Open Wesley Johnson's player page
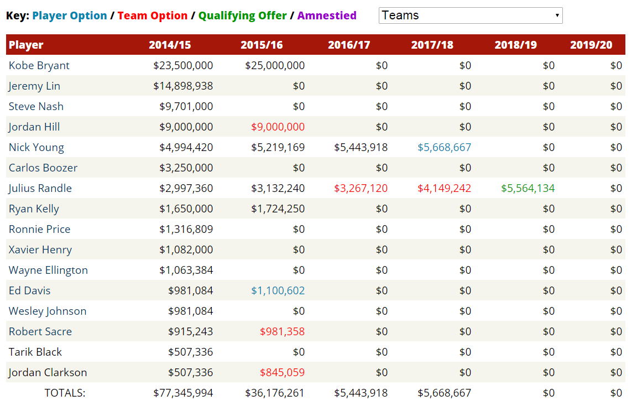637x411 pixels. (48, 311)
